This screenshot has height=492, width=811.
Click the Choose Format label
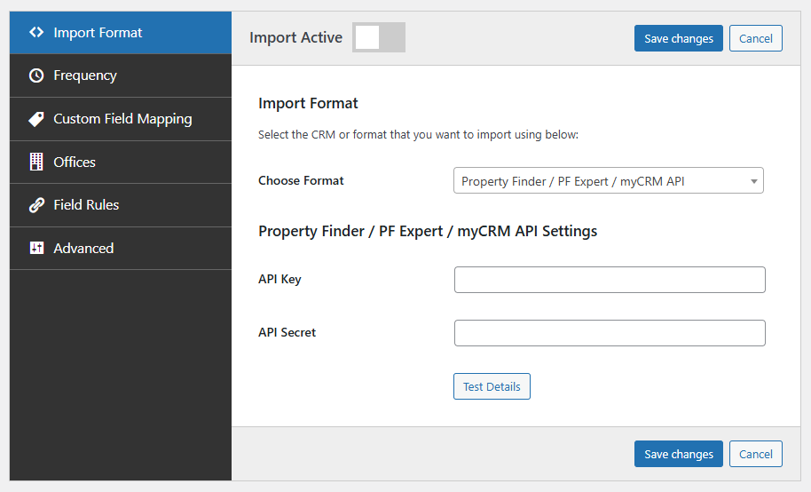[x=301, y=180]
